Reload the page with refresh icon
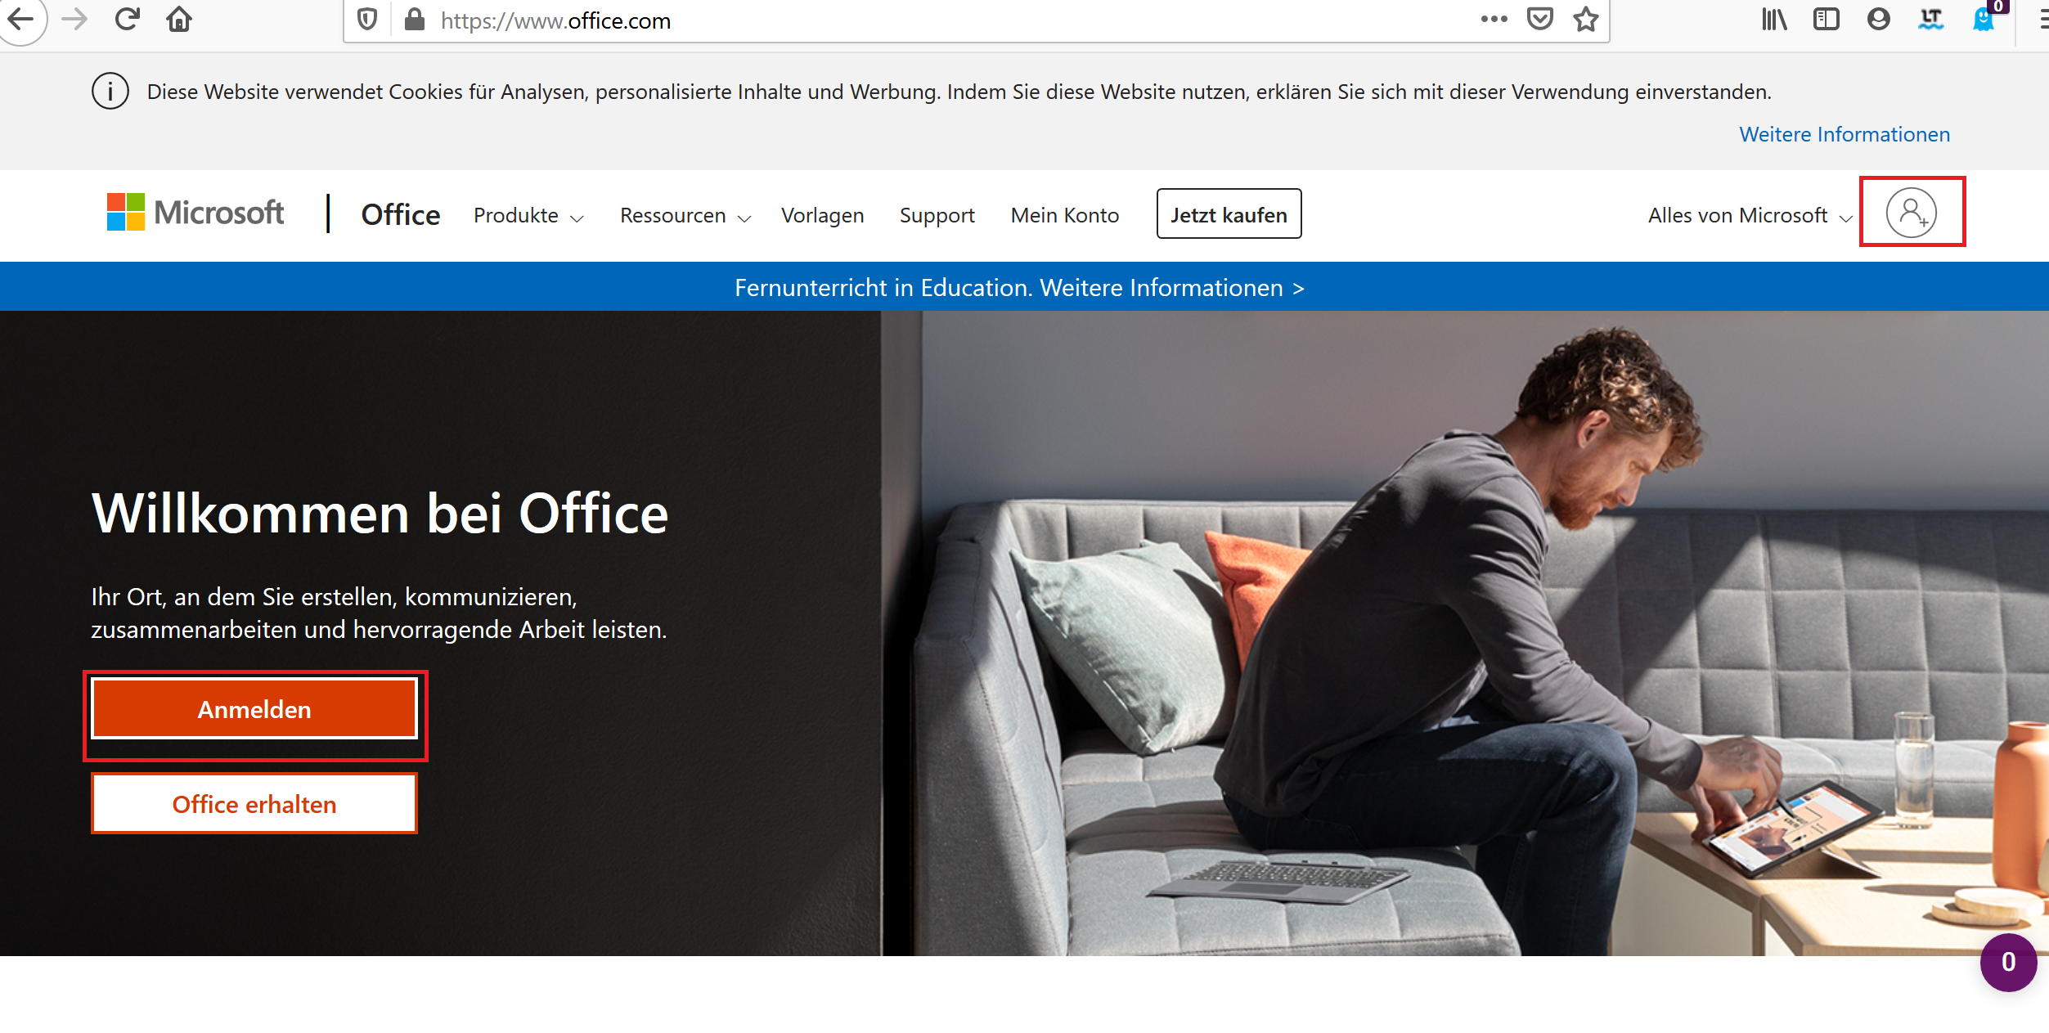 (x=127, y=19)
